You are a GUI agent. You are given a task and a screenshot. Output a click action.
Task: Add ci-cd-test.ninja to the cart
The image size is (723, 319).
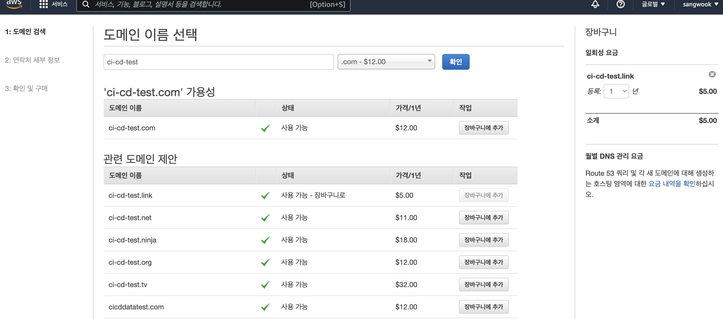pyautogui.click(x=483, y=240)
